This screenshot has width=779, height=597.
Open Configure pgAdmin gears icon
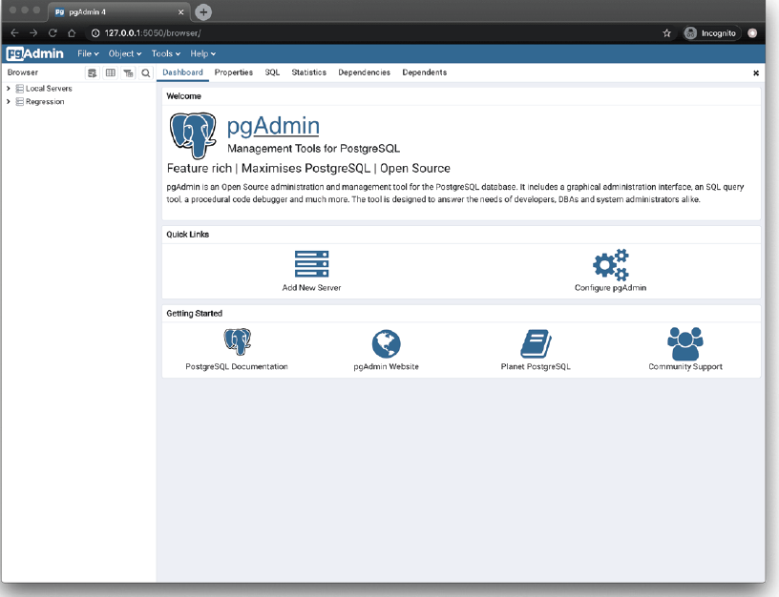pyautogui.click(x=610, y=264)
